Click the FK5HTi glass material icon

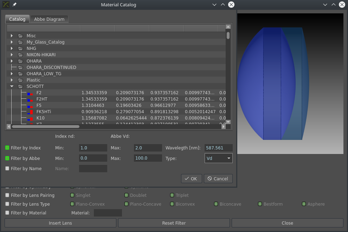coord(30,112)
